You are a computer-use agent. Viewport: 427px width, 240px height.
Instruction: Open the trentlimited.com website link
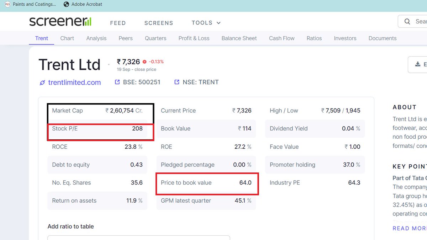coord(74,82)
